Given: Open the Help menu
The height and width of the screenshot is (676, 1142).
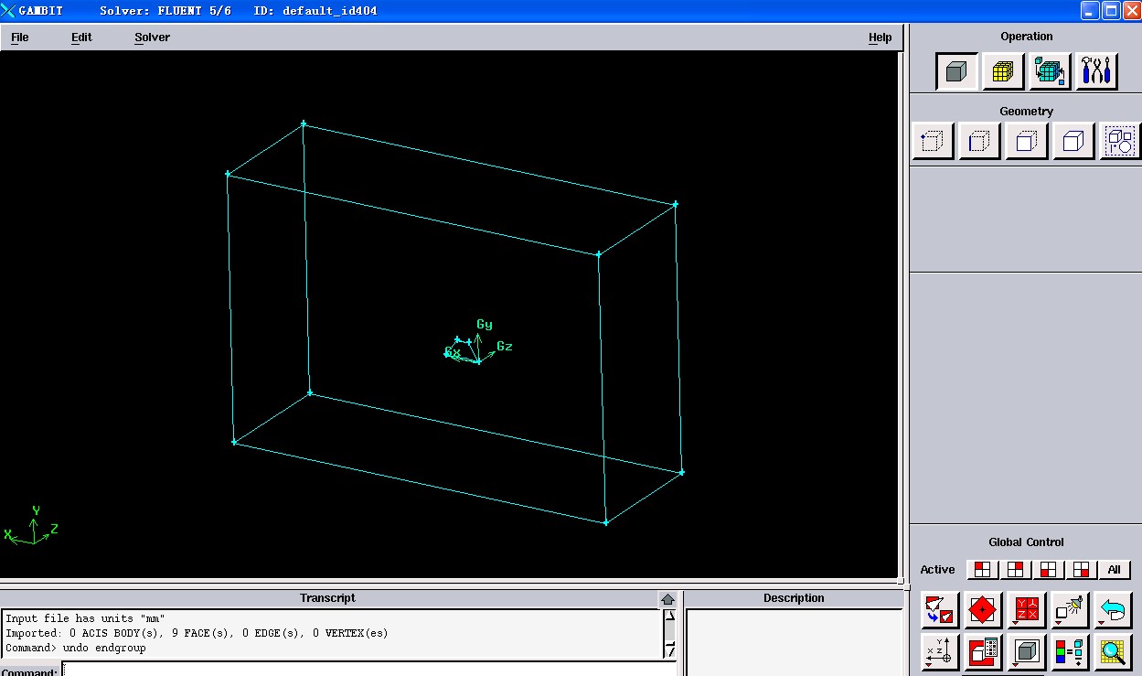Looking at the screenshot, I should coord(880,38).
